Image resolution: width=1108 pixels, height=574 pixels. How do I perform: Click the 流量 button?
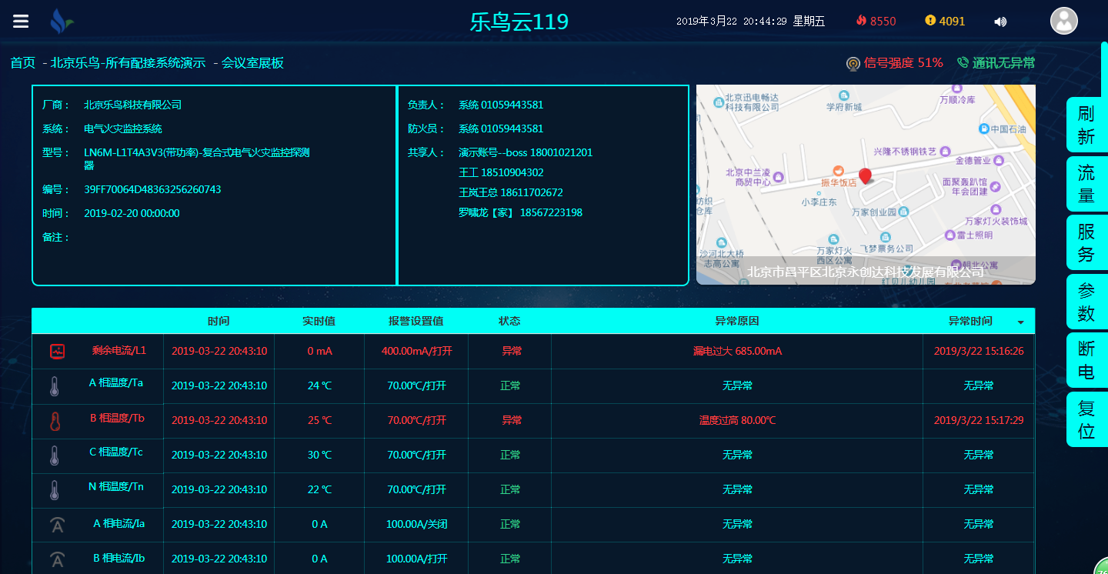click(1086, 184)
